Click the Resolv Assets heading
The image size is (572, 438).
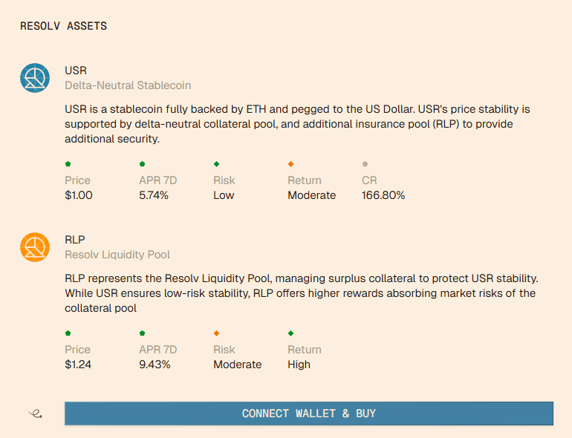pyautogui.click(x=63, y=26)
